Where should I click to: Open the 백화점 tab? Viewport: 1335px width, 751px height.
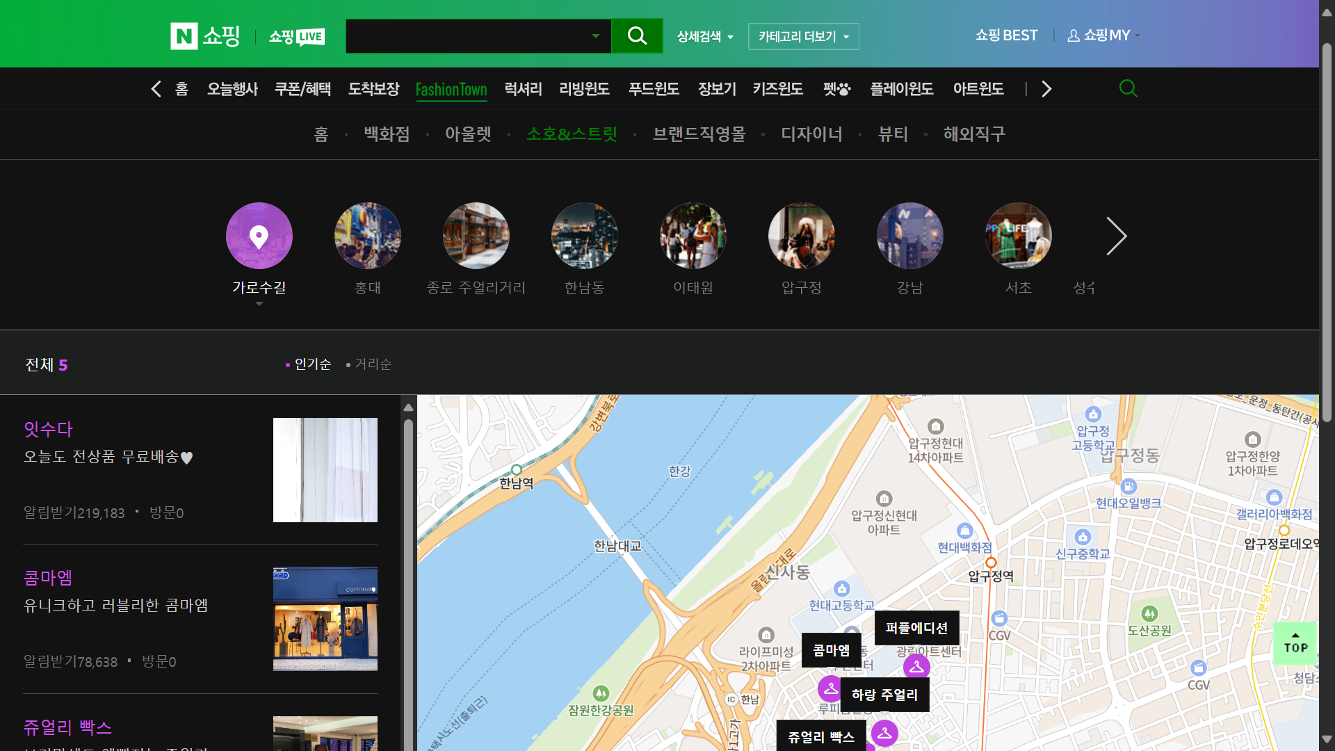pos(387,134)
